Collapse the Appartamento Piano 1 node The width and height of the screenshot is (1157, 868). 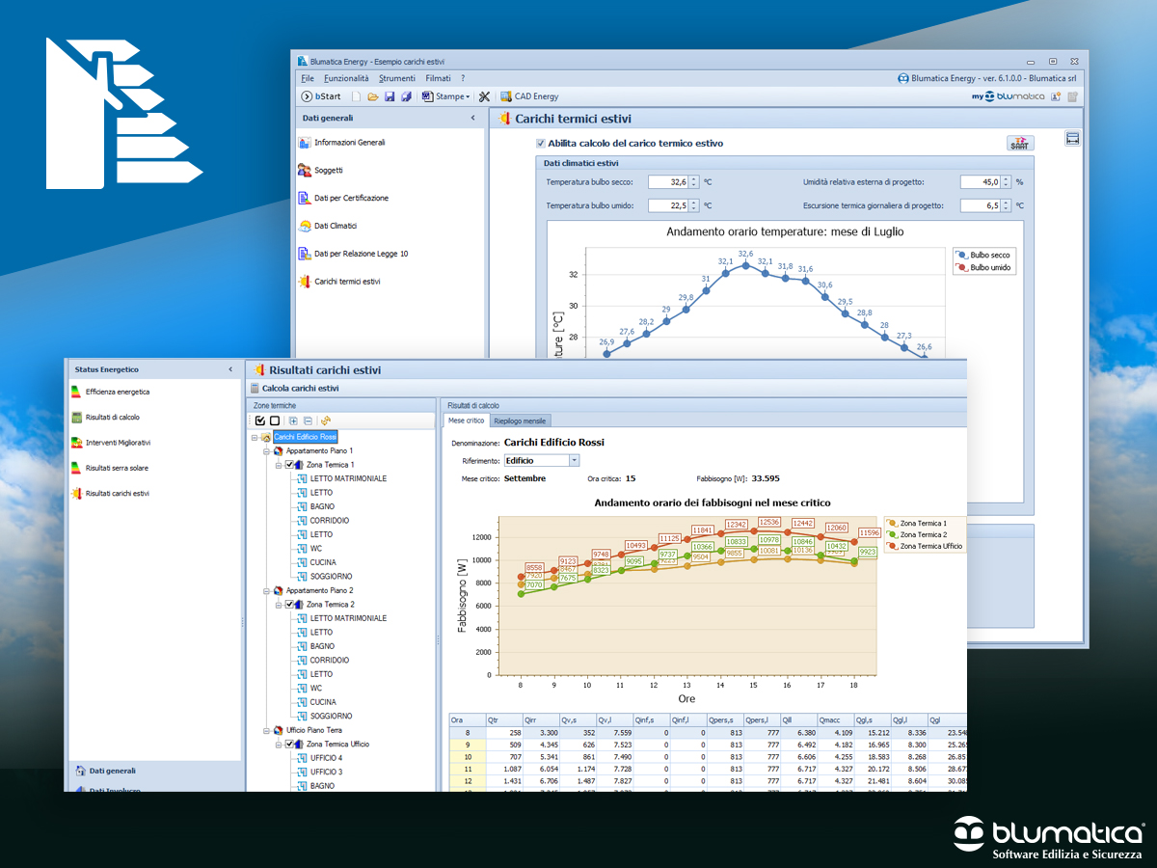(x=266, y=451)
